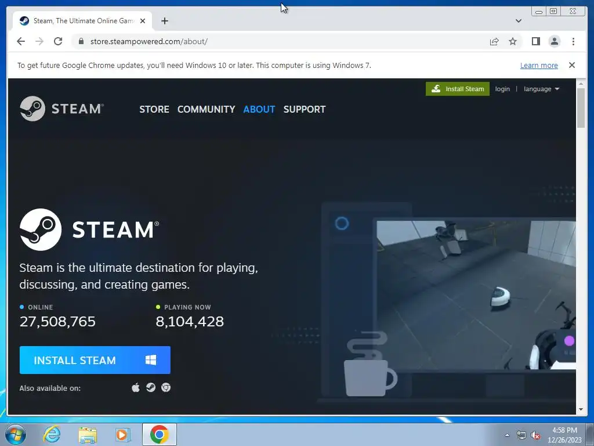The image size is (594, 446).
Task: Click the page scrollbar down arrow
Action: 581,409
